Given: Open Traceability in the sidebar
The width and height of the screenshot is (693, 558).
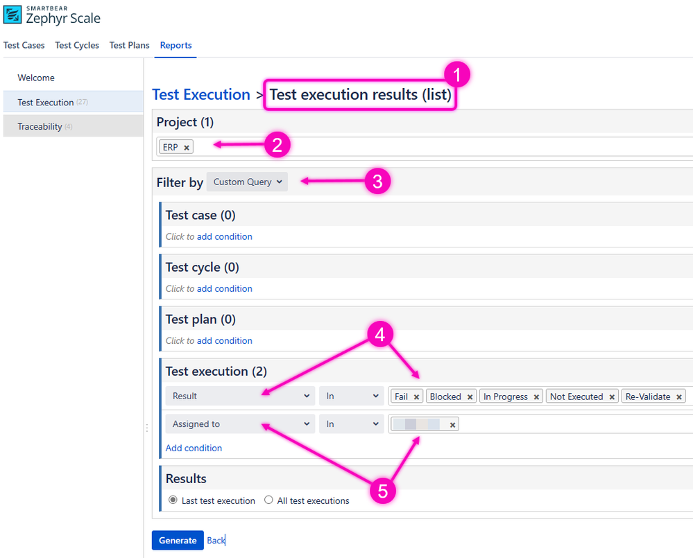Looking at the screenshot, I should [40, 127].
